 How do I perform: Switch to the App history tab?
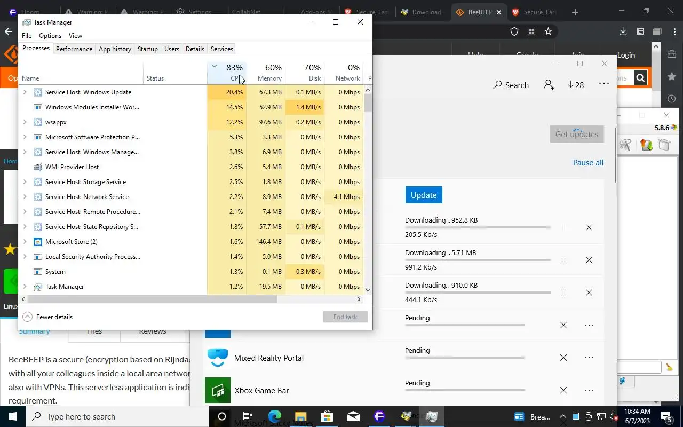[115, 49]
